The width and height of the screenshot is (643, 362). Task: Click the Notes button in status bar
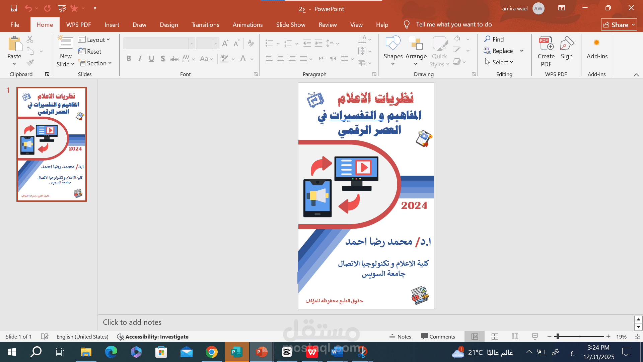[401, 337]
